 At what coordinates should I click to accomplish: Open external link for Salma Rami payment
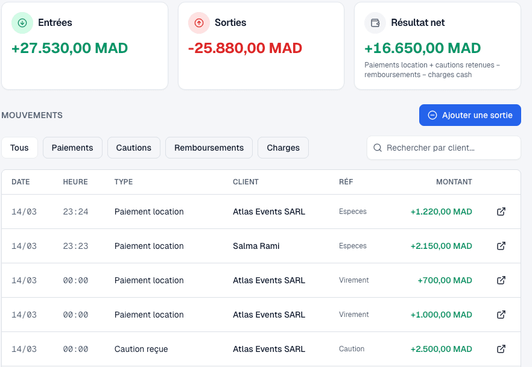point(501,246)
